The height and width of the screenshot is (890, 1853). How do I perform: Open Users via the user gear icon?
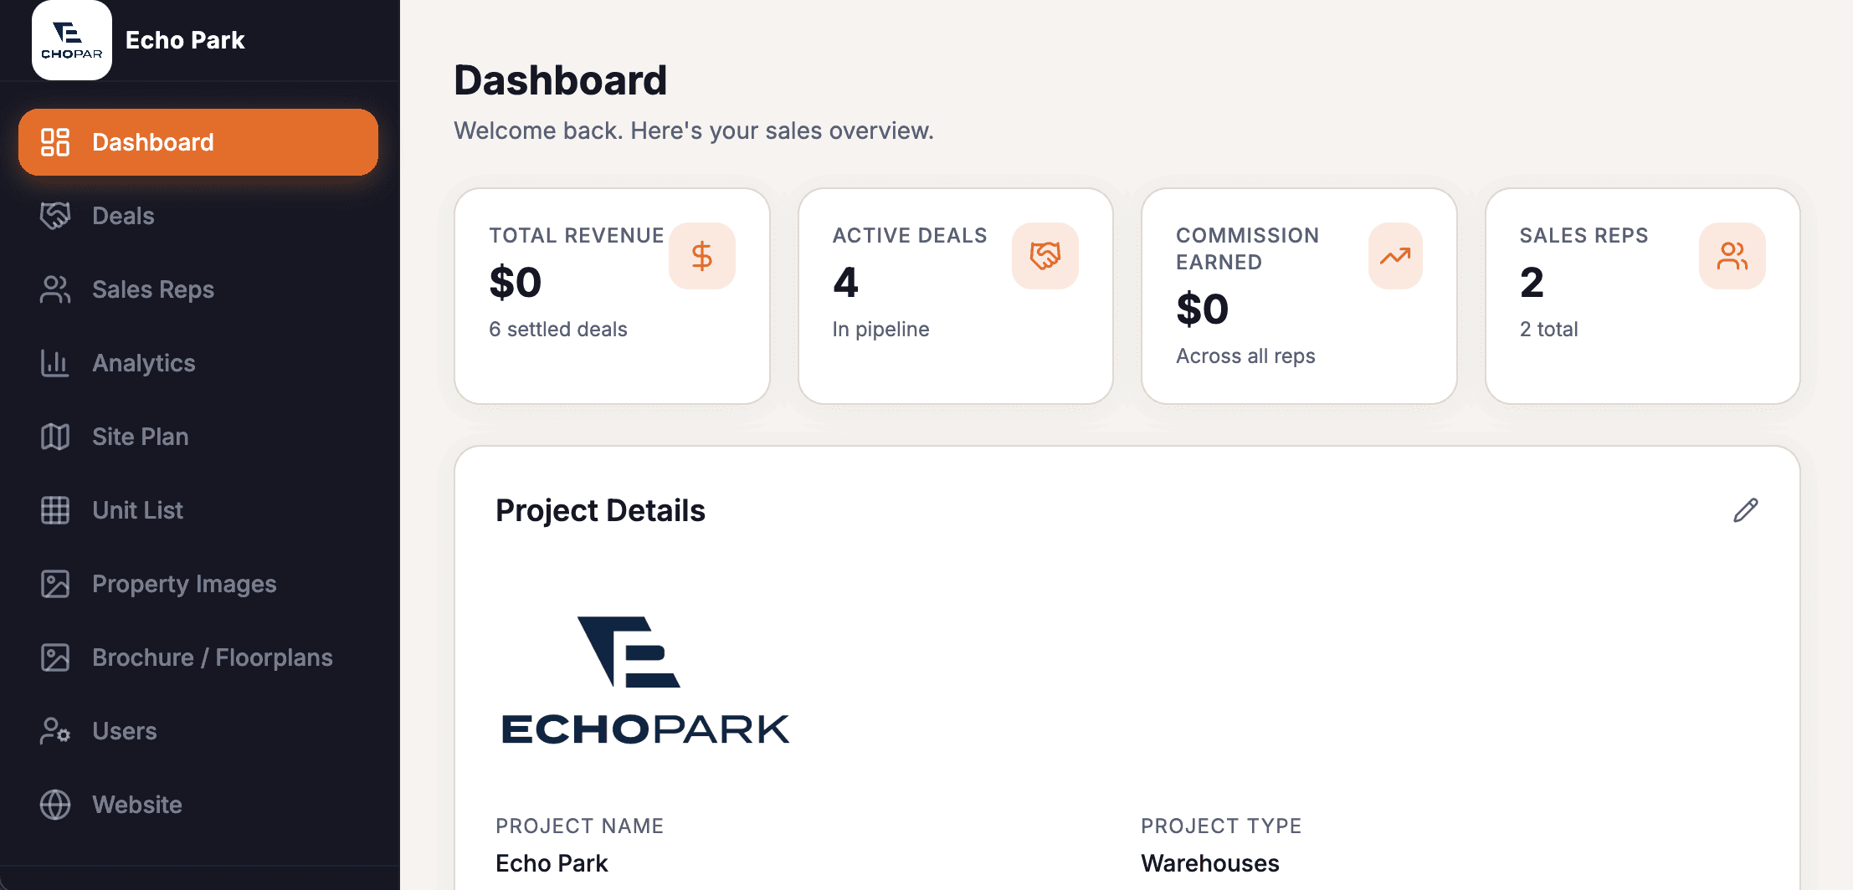point(55,730)
